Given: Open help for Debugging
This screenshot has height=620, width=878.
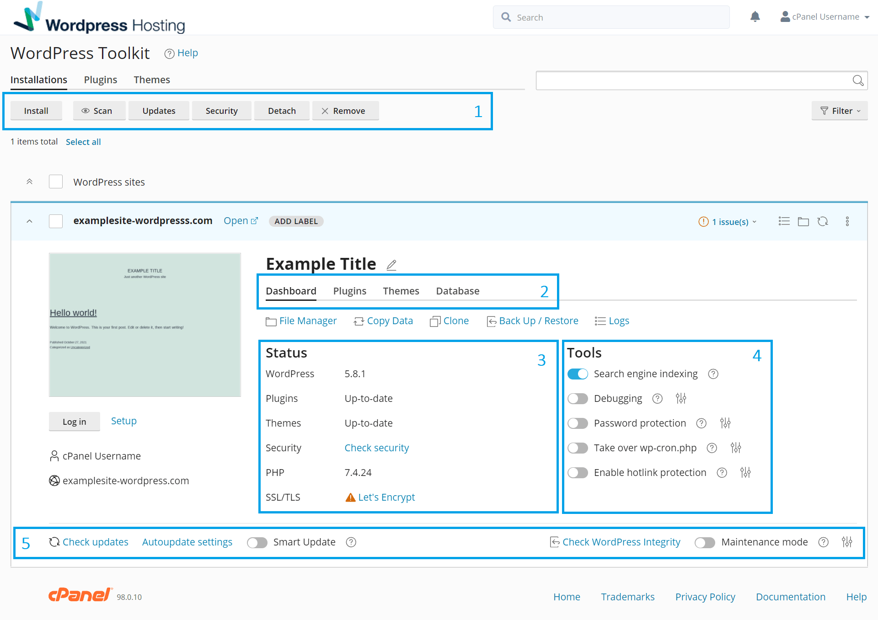Looking at the screenshot, I should tap(658, 399).
